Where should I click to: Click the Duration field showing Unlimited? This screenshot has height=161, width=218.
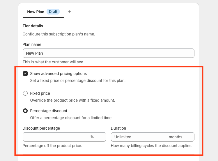point(140,137)
